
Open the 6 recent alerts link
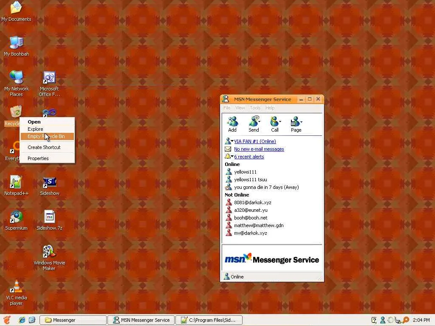pos(249,157)
